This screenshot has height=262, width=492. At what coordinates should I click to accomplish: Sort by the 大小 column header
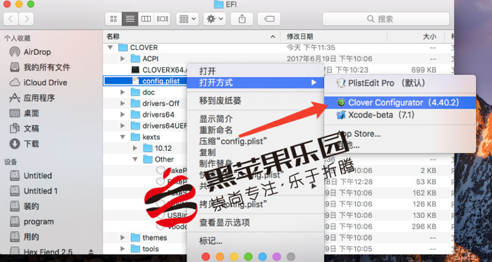[416, 37]
